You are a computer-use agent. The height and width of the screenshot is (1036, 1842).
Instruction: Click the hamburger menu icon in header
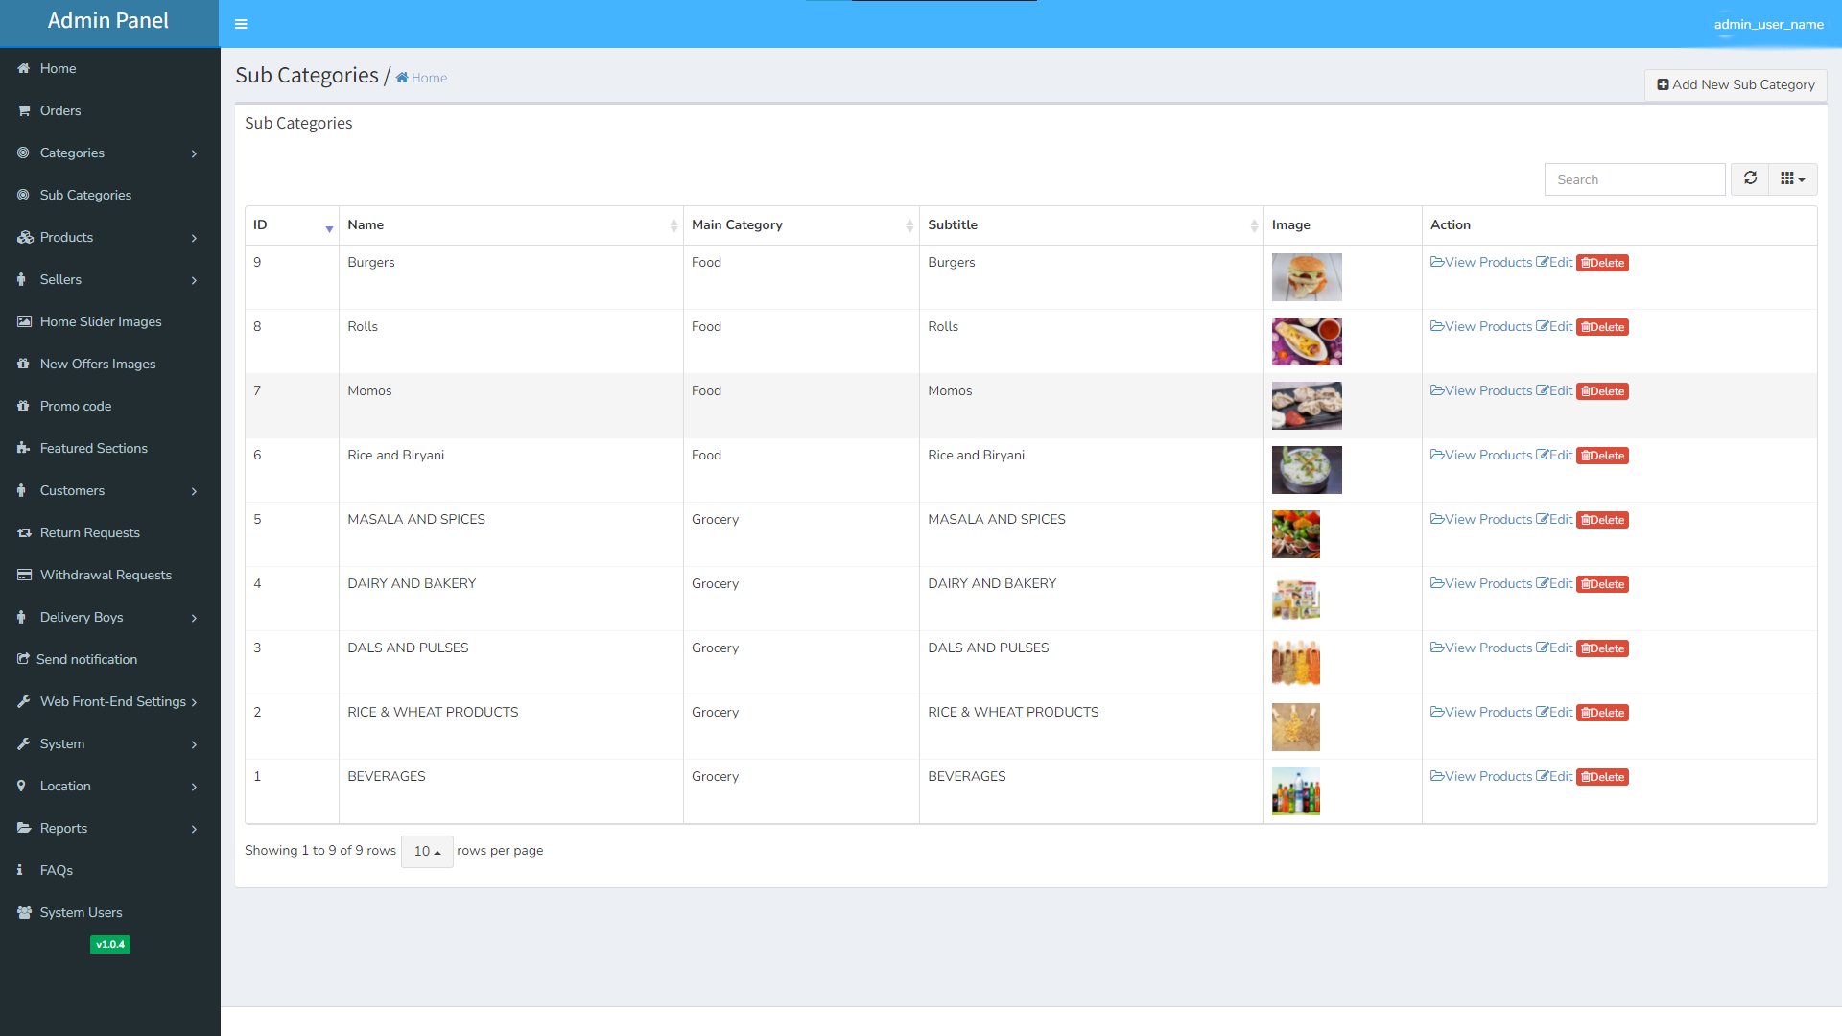[x=241, y=24]
